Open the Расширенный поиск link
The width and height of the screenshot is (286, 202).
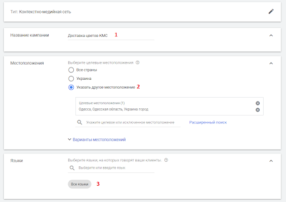208,122
